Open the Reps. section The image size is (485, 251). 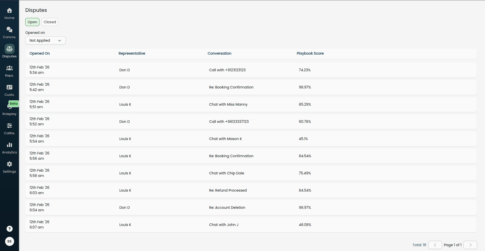(x=9, y=71)
